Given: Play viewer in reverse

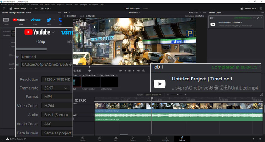Looking at the screenshot, I should pyautogui.click(x=125, y=71).
